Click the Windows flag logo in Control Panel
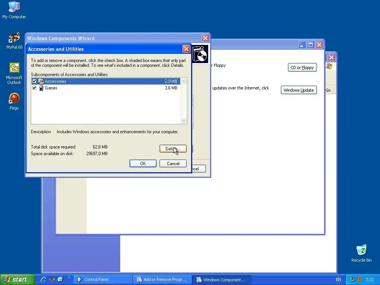Viewport: 380px width, 285px height. click(330, 66)
